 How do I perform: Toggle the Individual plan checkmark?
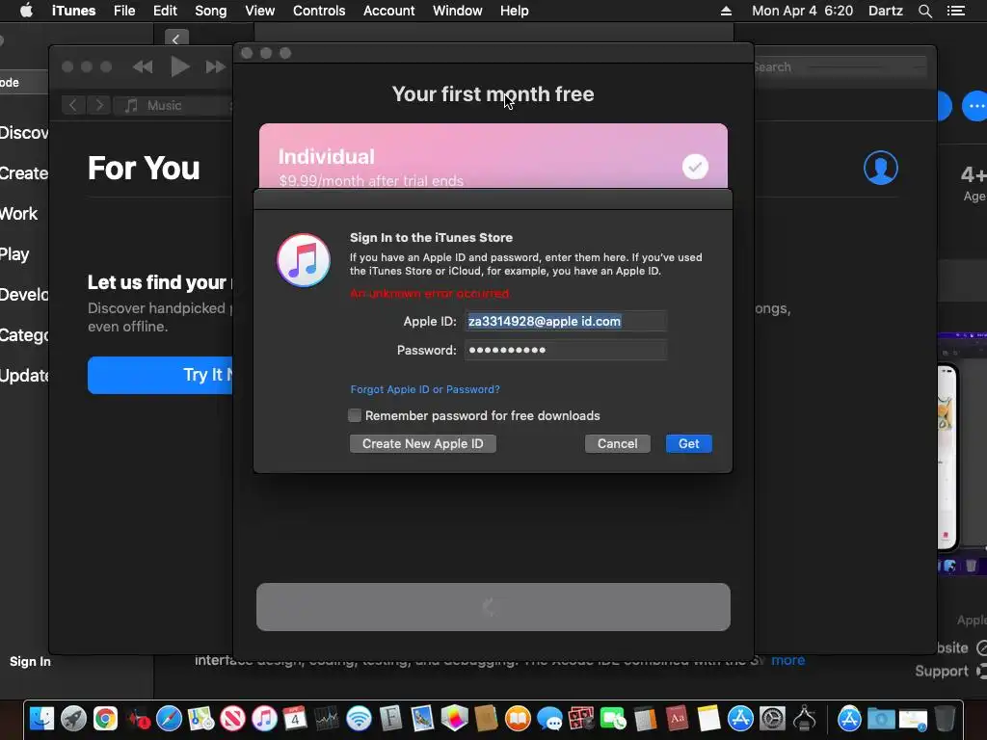(x=695, y=167)
